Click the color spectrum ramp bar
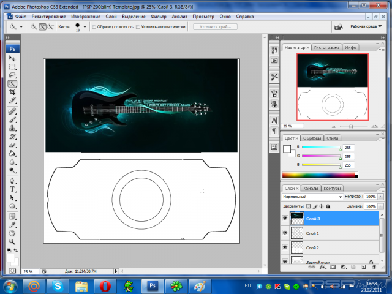The image size is (392, 294). coord(318,176)
